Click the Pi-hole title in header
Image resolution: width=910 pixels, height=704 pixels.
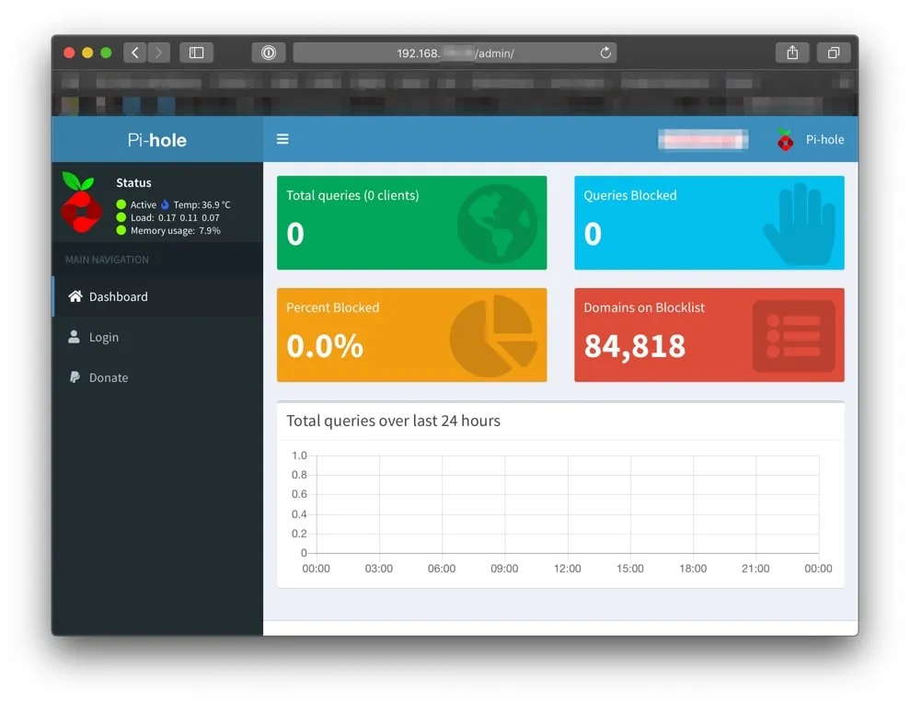[157, 140]
